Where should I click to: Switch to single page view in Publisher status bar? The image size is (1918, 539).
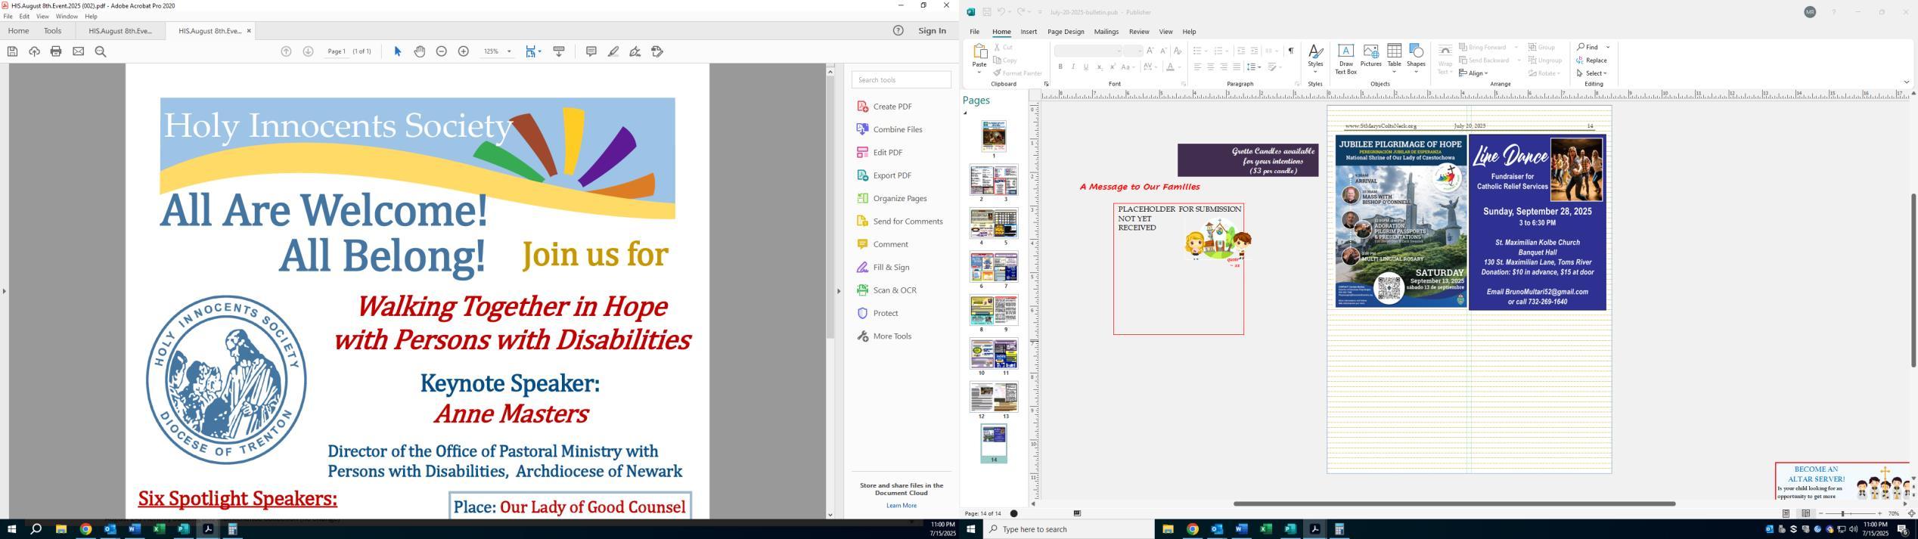(x=1786, y=514)
